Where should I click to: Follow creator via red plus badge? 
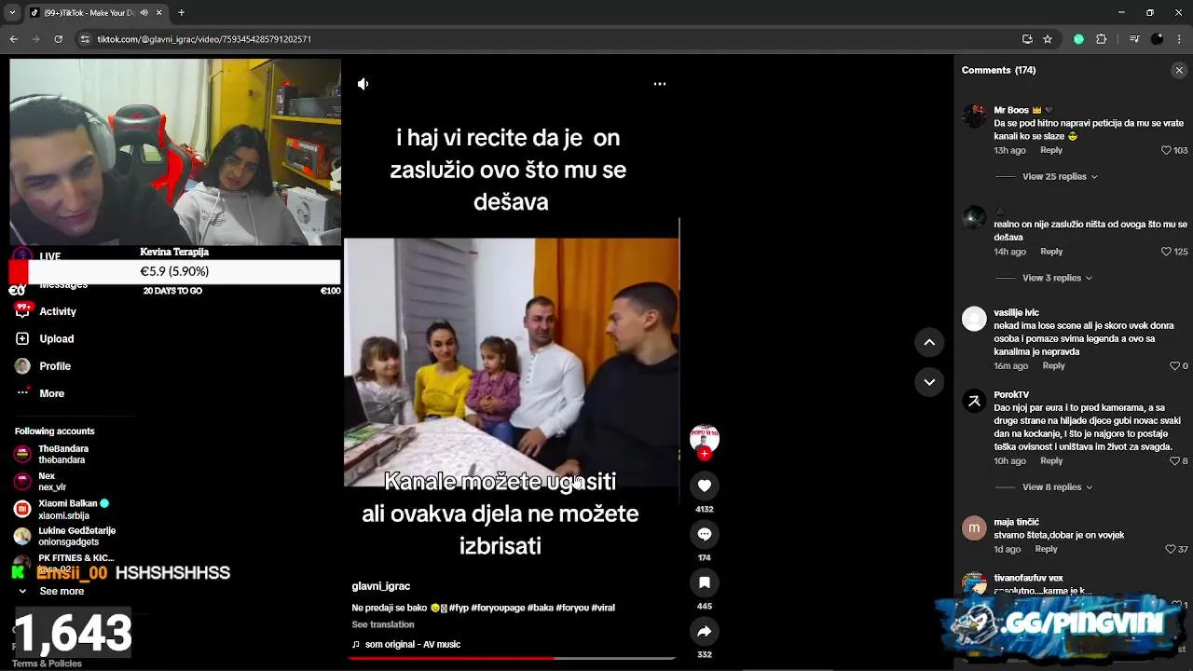tap(705, 454)
